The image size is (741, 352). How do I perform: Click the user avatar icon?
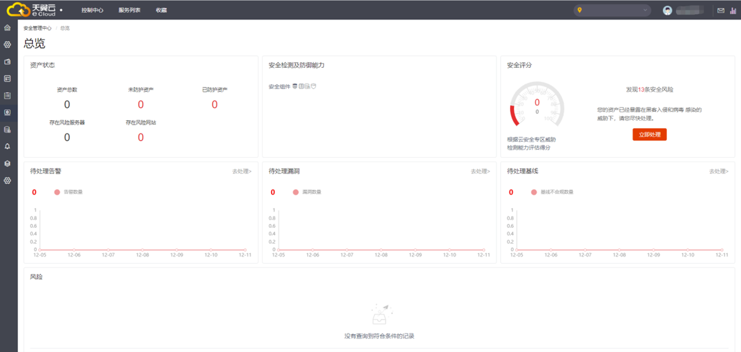[667, 10]
